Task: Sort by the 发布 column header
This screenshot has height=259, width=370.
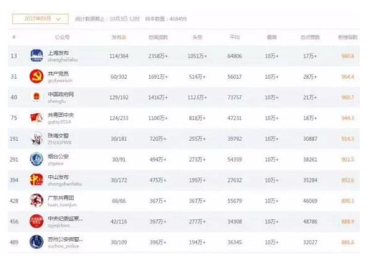Action: click(118, 37)
